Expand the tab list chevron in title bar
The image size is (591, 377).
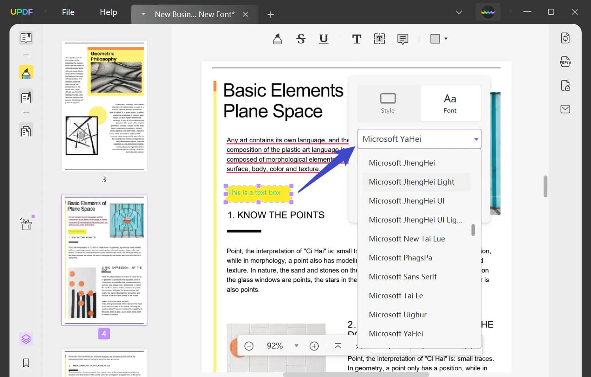tap(459, 12)
